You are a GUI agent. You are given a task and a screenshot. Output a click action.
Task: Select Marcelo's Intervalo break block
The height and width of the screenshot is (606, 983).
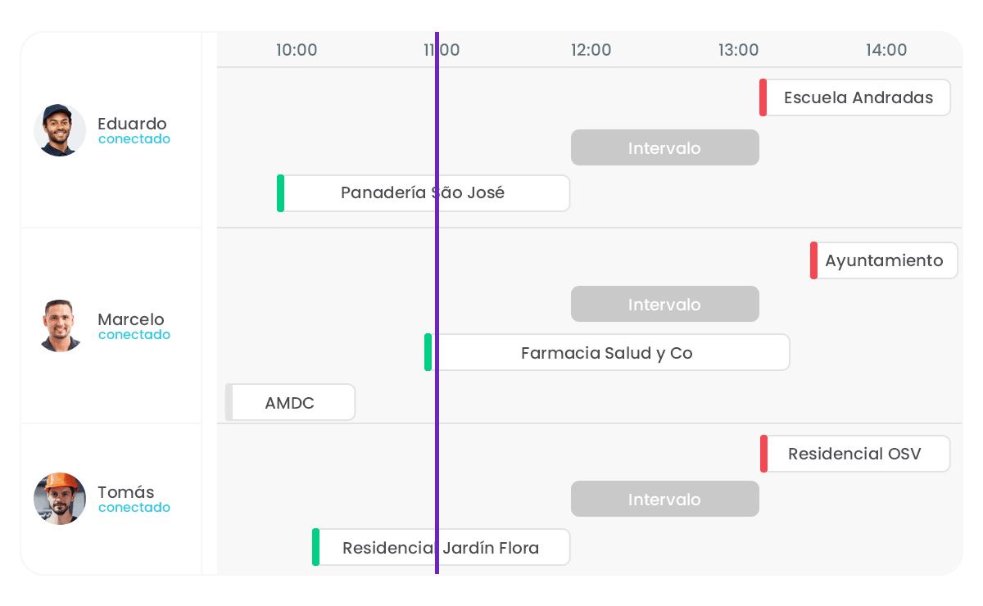click(664, 305)
